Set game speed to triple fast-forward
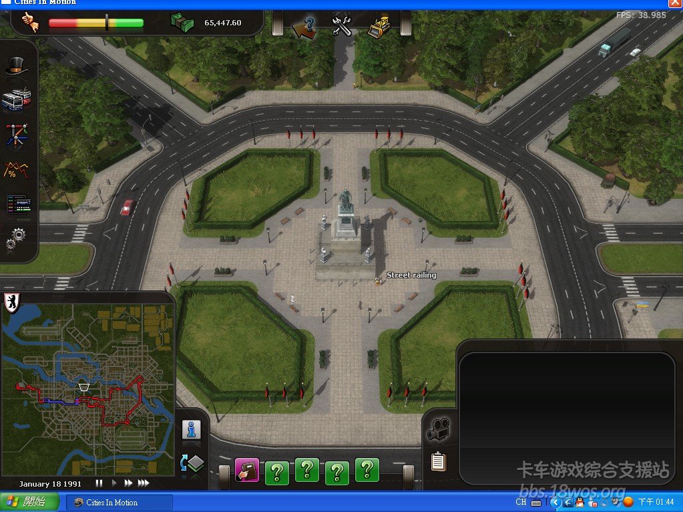 144,483
